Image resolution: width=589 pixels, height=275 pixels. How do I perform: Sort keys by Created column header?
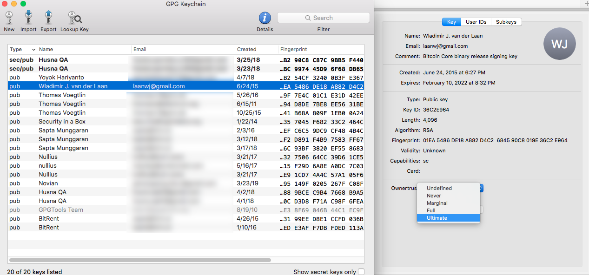click(x=257, y=49)
